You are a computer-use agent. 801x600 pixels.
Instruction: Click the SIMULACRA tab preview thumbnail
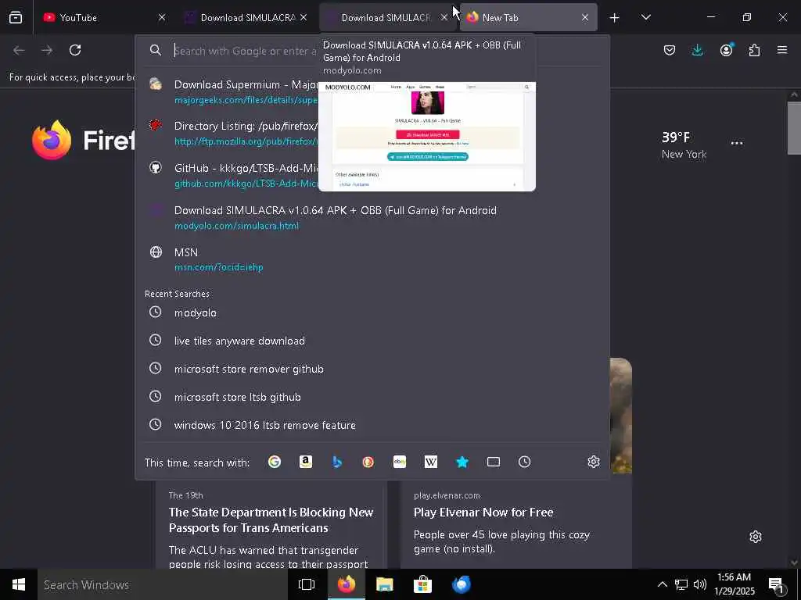pyautogui.click(x=426, y=136)
